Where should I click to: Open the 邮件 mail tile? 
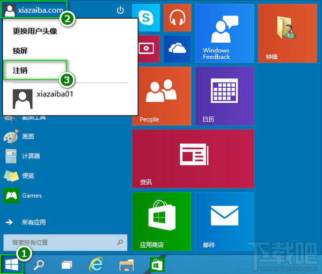point(224,221)
